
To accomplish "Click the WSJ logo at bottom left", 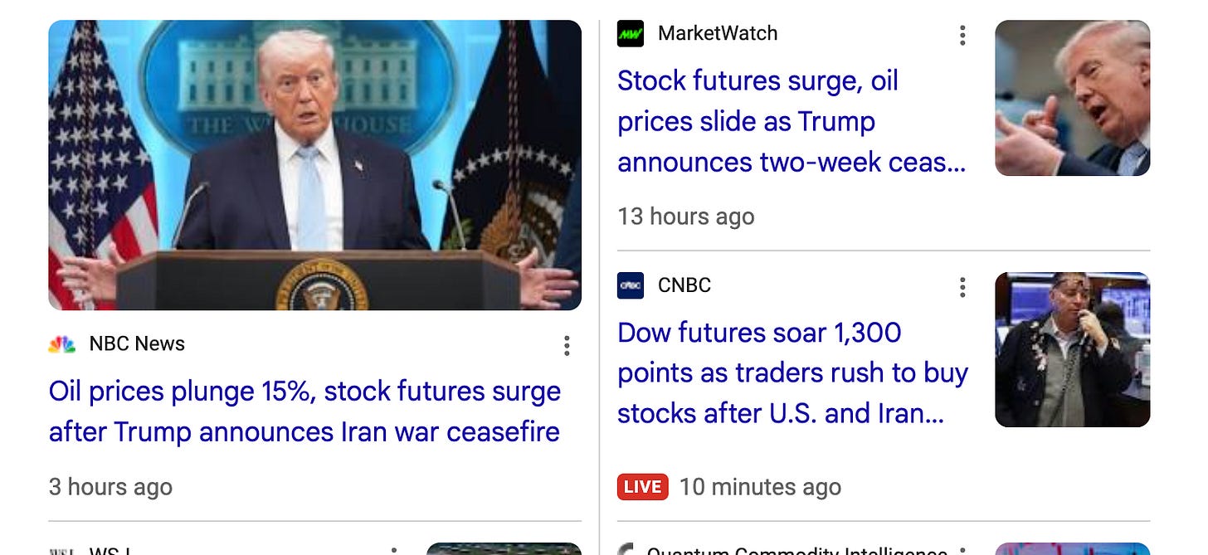I will [63, 549].
